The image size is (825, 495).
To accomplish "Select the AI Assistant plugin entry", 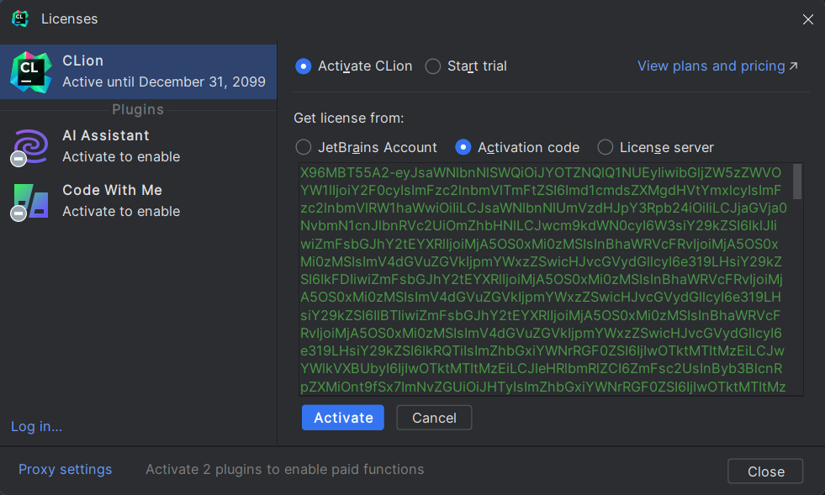I will (139, 145).
